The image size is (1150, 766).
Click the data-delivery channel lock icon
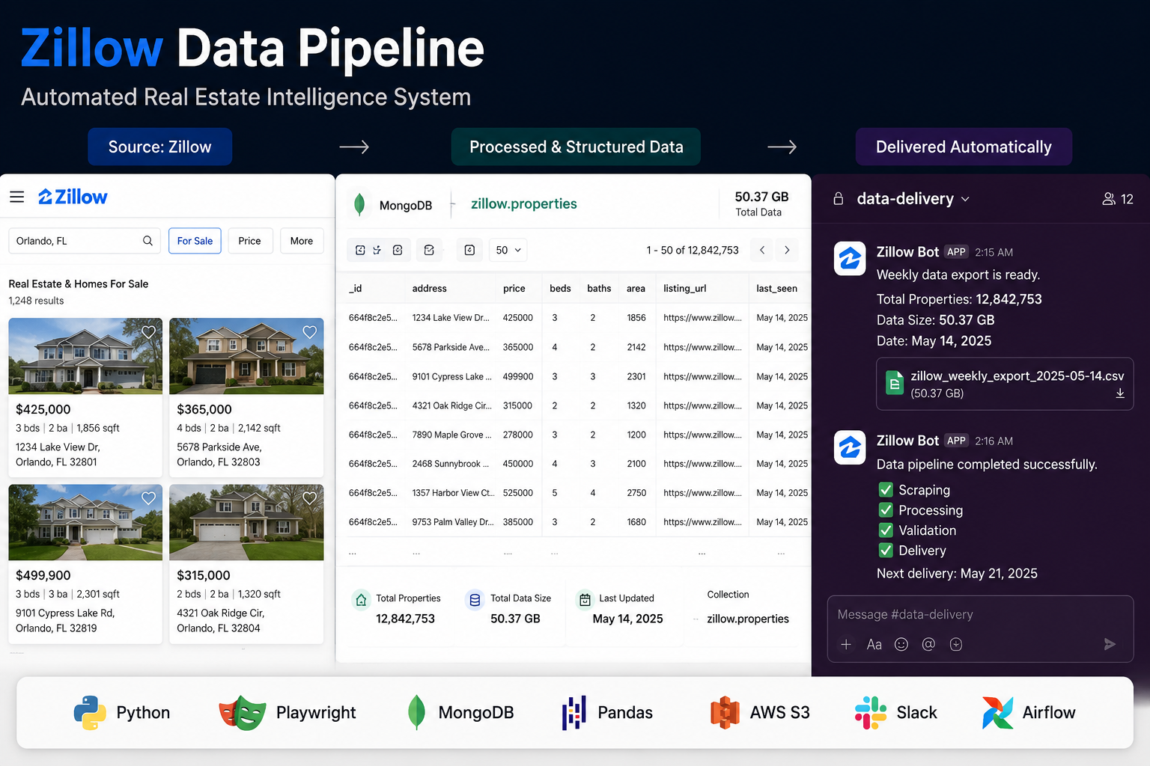coord(839,198)
